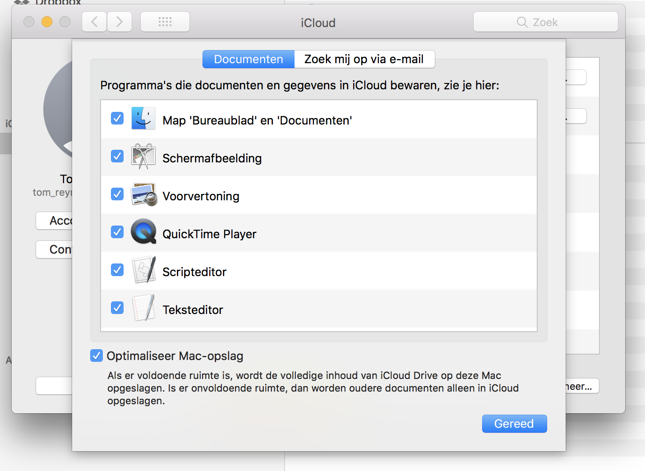This screenshot has height=471, width=645.
Task: Disable the Schermafbeelding checkbox
Action: point(117,156)
